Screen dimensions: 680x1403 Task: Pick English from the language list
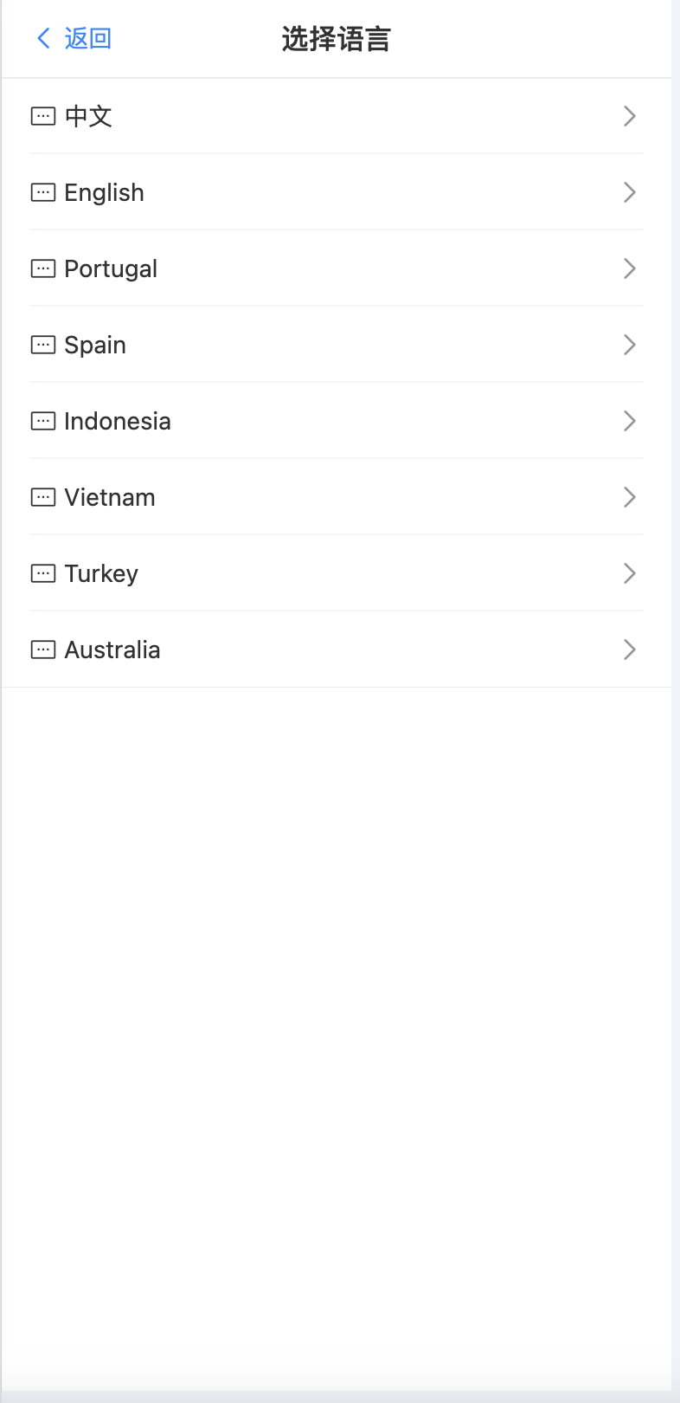point(337,192)
